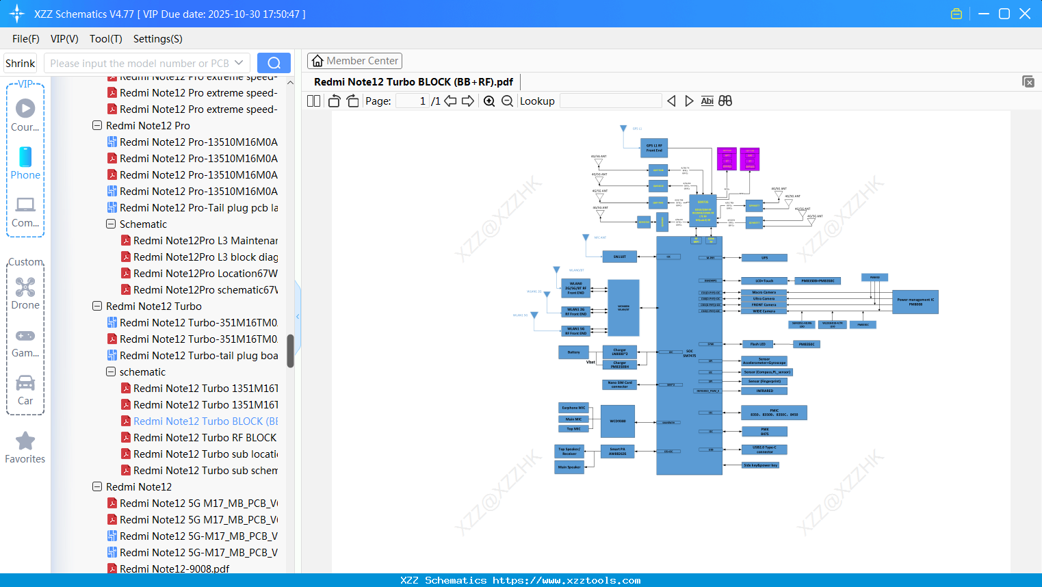Open the Courses sidebar icon
1042x587 pixels.
coord(25,115)
